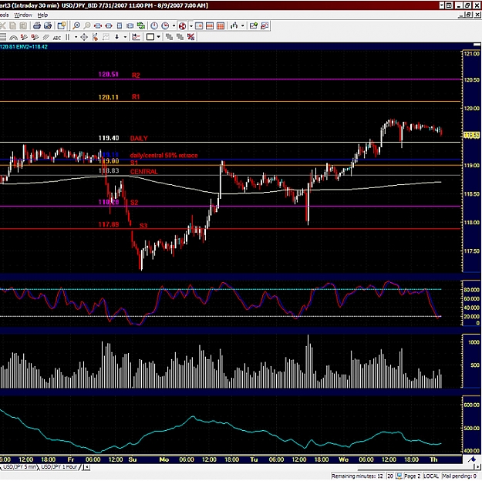Click the '120.11' R1 pivot label
Image resolution: width=482 pixels, height=481 pixels.
click(108, 97)
